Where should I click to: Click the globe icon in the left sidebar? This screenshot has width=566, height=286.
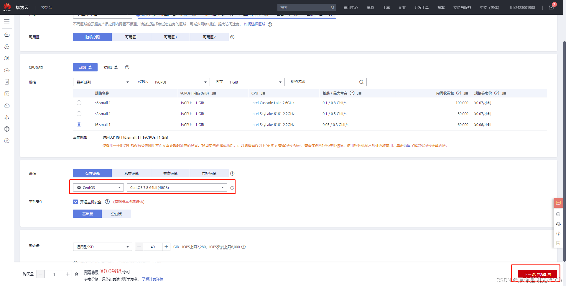click(7, 129)
